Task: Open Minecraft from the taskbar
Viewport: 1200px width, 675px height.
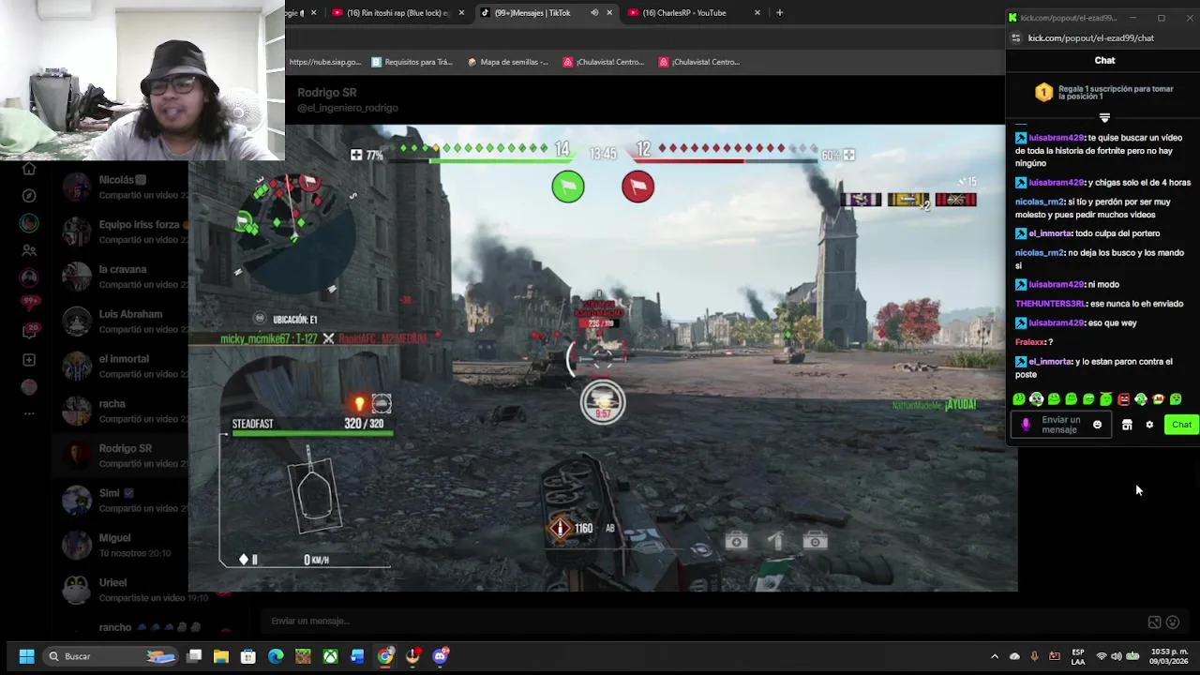Action: click(303, 656)
